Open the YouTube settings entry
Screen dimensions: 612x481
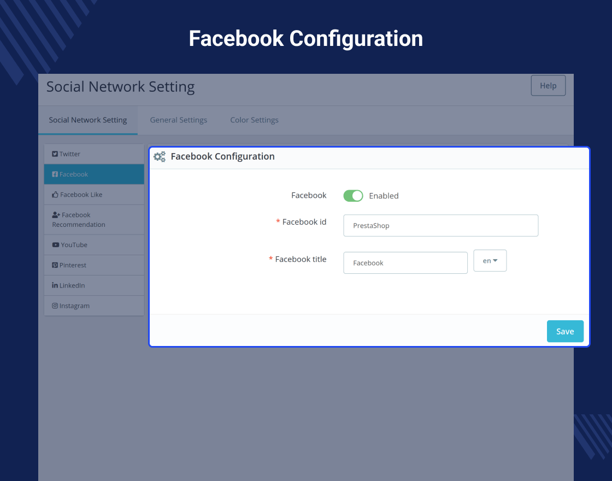94,245
